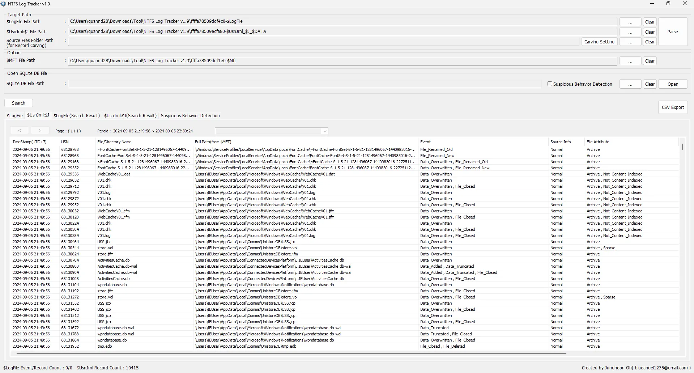Browse for the $UsnJrnl:$J file path
The image size is (694, 373).
(630, 32)
